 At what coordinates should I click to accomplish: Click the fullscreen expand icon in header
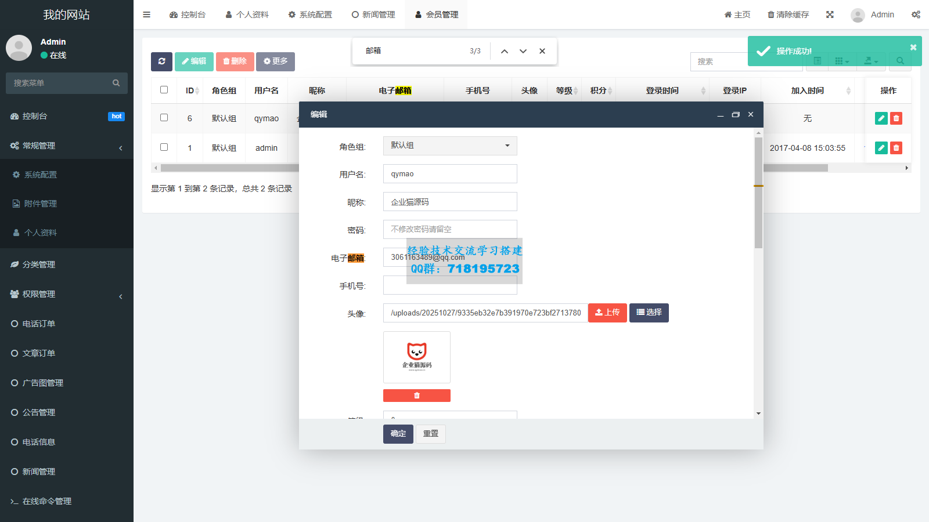coord(830,14)
